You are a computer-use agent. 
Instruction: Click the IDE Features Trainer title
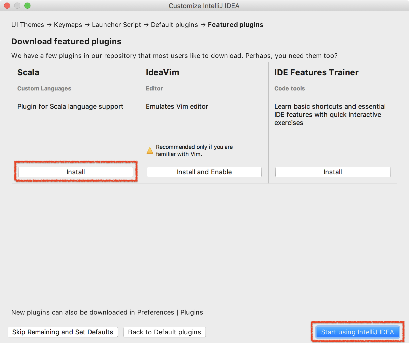pos(317,72)
